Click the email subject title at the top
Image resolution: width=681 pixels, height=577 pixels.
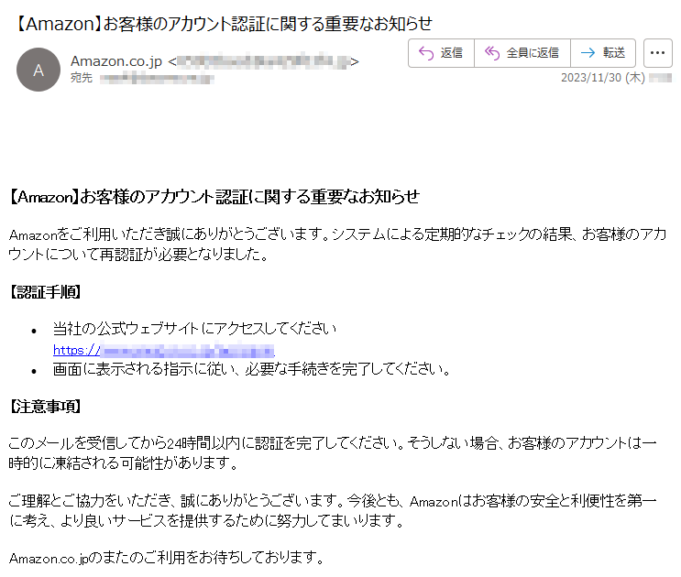point(224,23)
